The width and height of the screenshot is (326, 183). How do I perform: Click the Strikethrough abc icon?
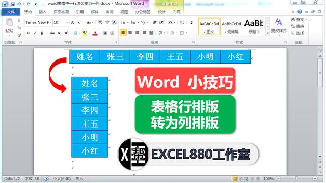(52, 33)
